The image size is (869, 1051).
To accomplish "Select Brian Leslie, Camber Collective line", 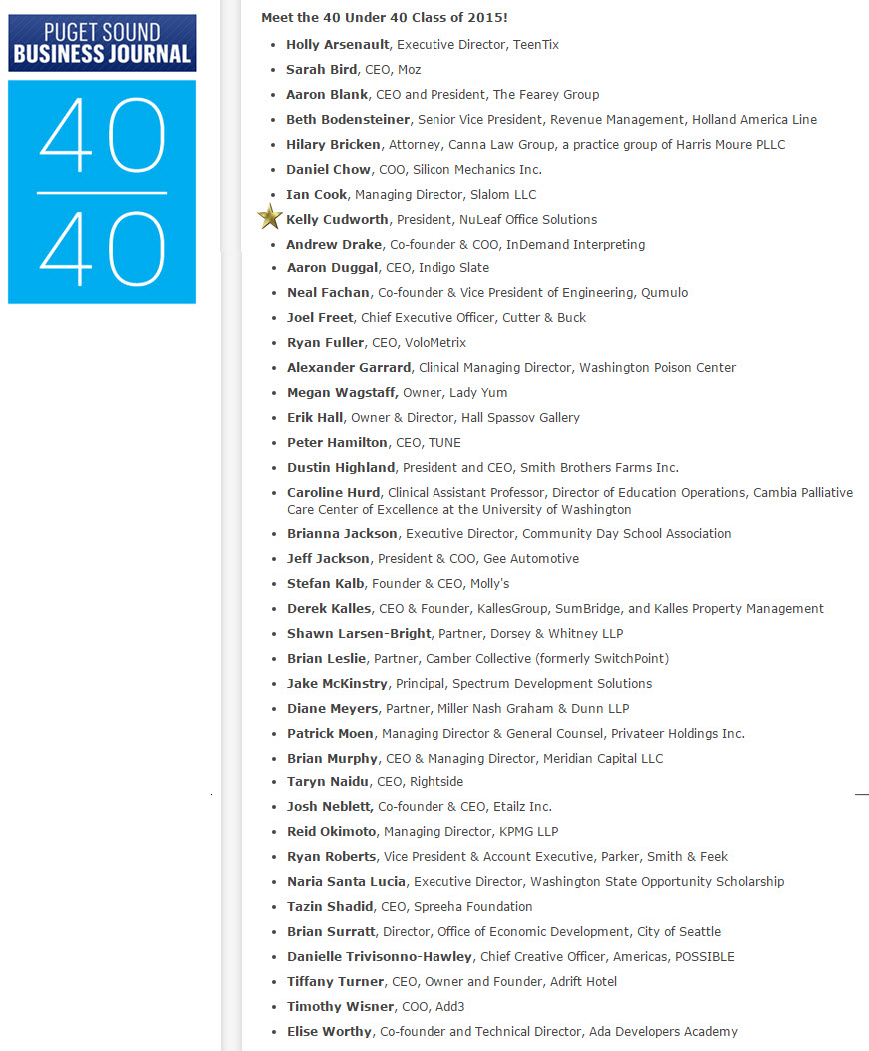I will coord(477,659).
